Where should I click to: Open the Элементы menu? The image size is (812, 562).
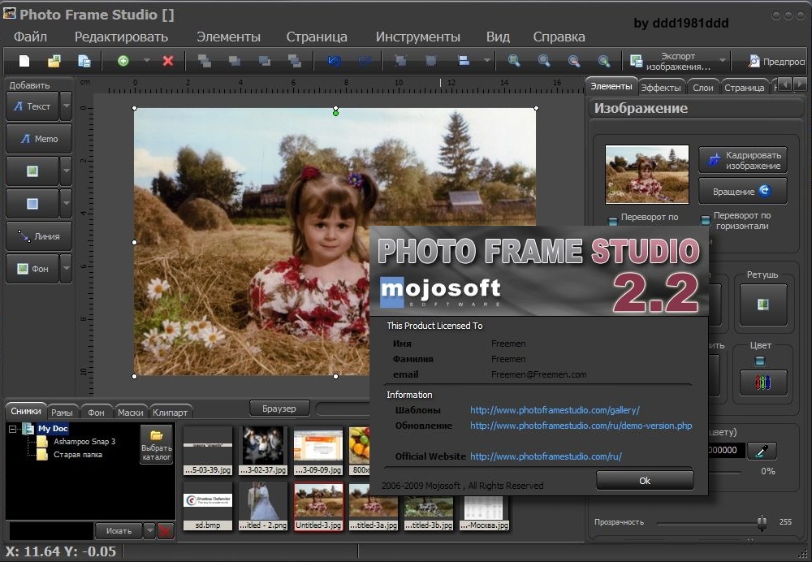click(228, 37)
